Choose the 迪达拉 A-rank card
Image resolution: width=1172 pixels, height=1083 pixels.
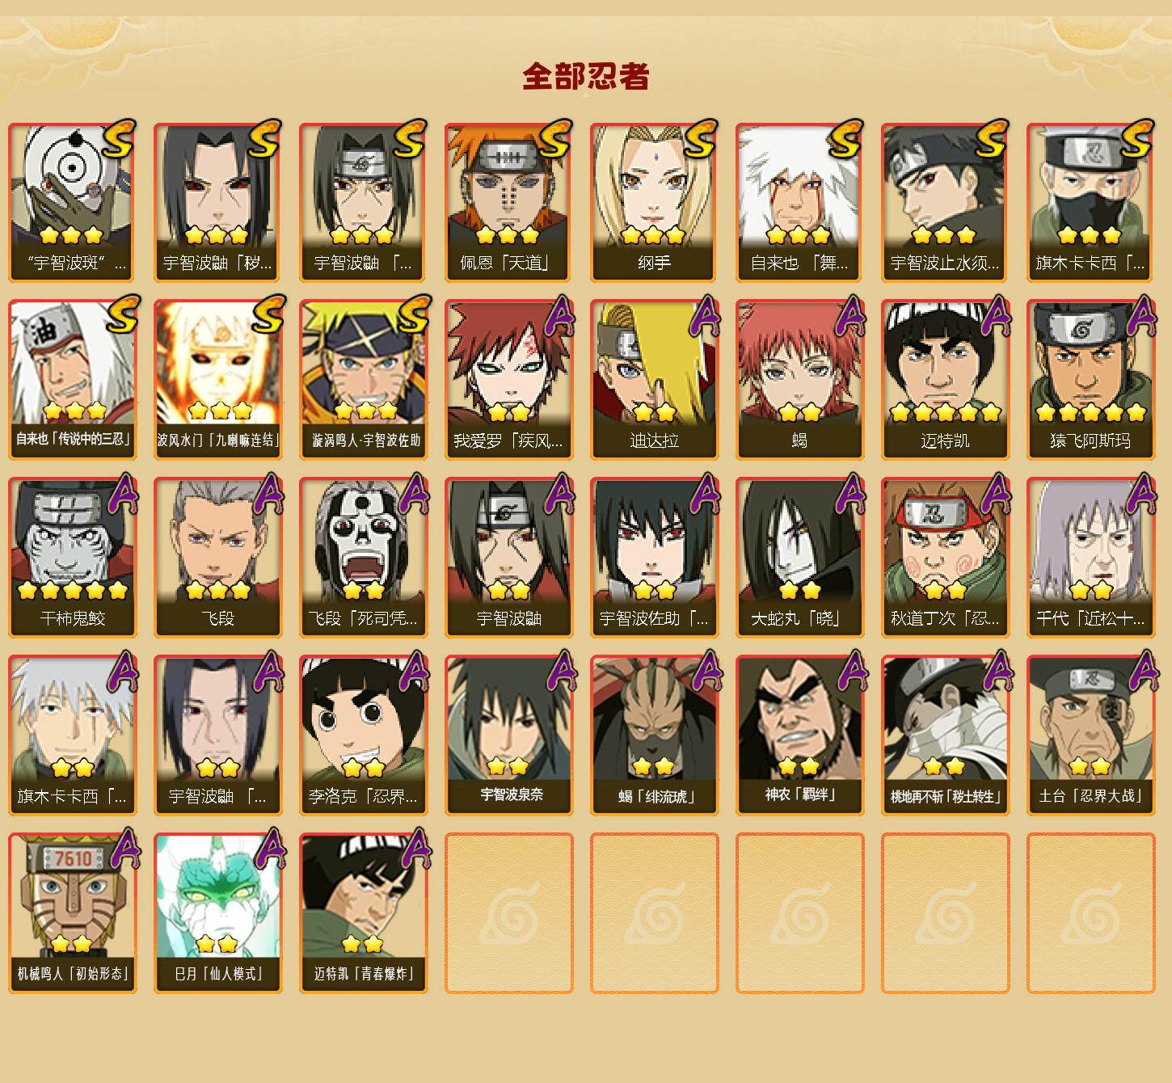[654, 380]
